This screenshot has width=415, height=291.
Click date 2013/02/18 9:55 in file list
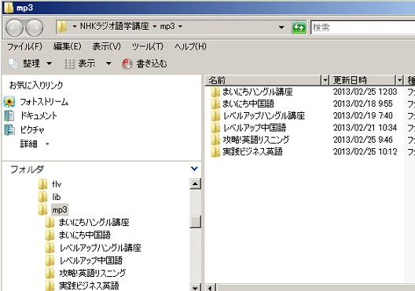(x=362, y=104)
